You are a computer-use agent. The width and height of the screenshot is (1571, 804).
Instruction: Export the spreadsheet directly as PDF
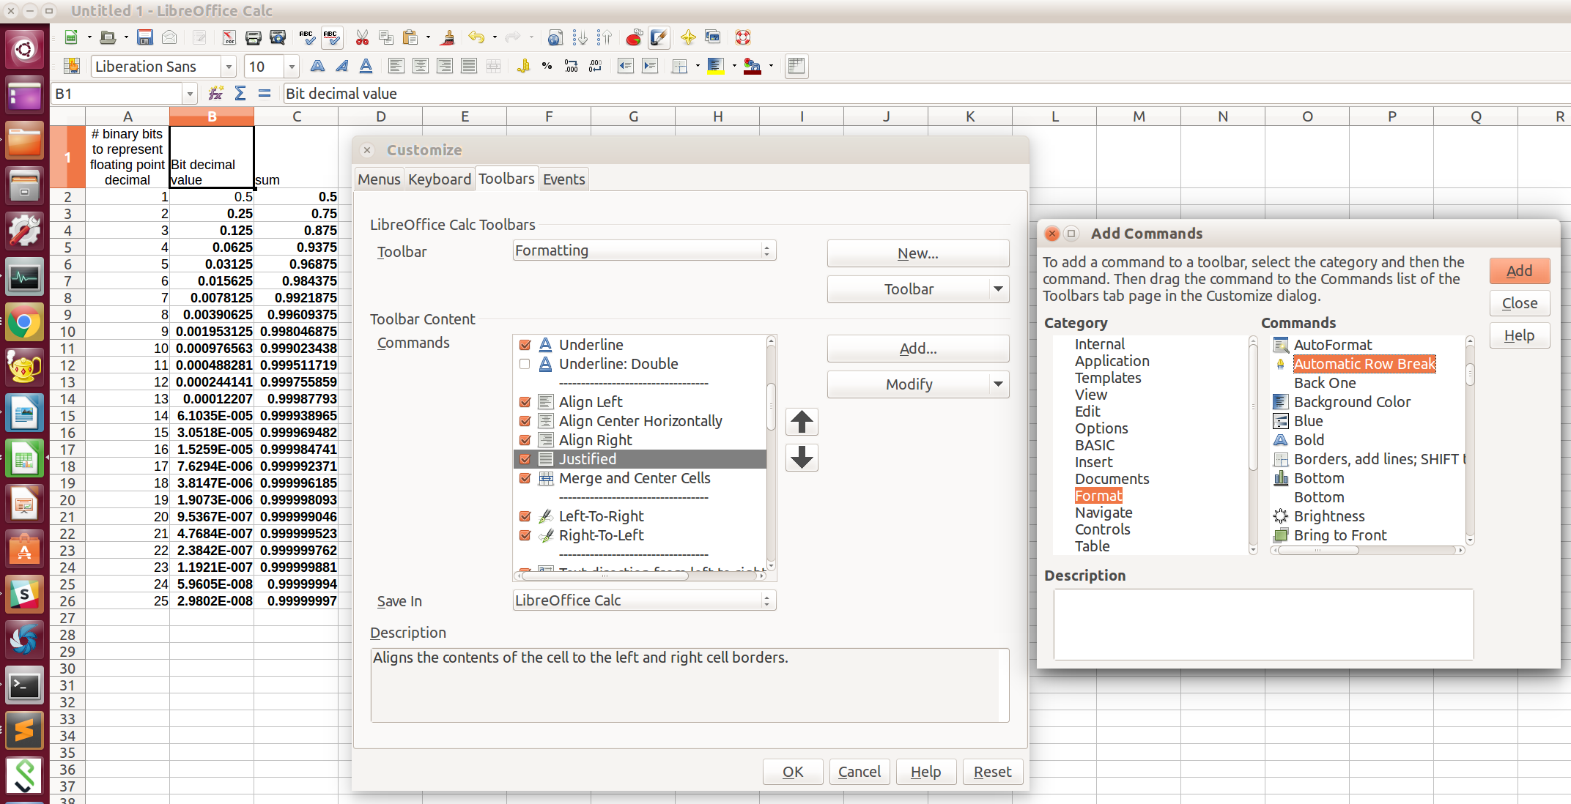[229, 37]
